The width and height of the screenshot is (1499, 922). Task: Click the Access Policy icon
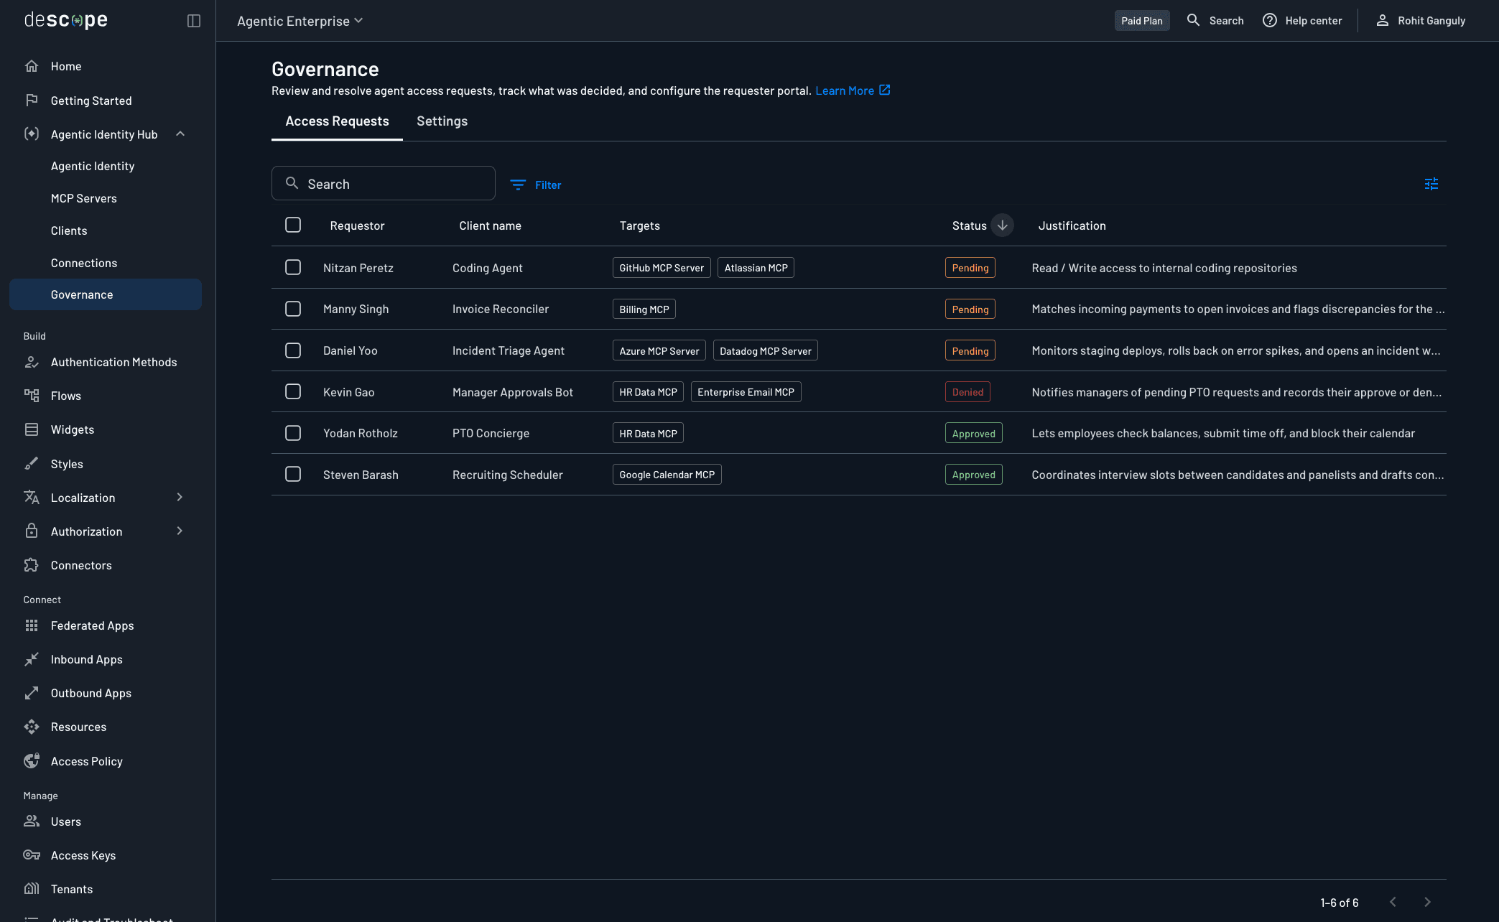[x=32, y=761]
